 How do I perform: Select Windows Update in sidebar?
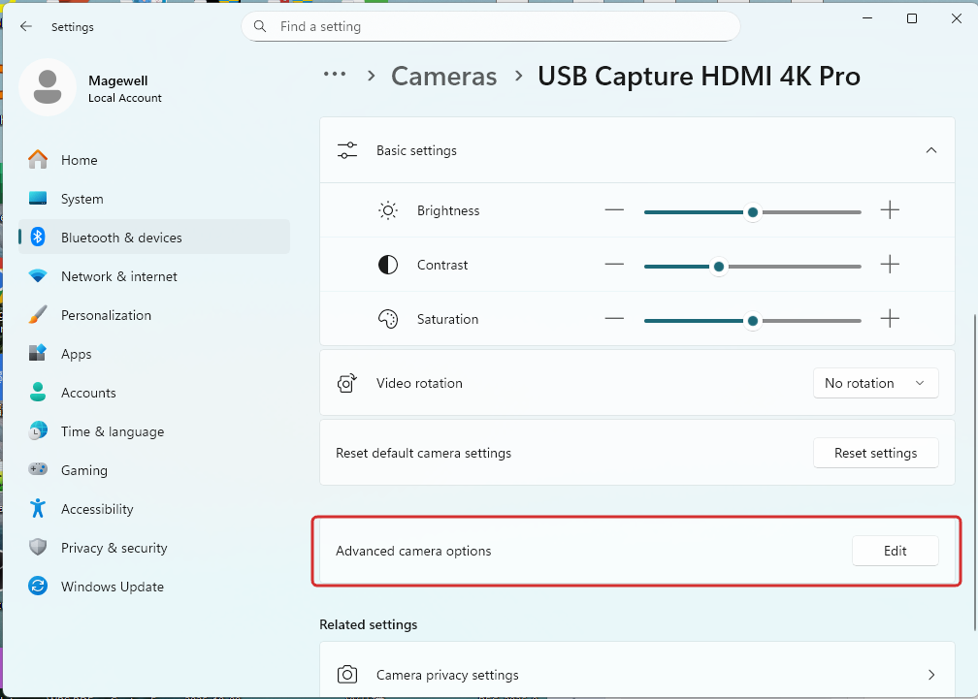click(x=112, y=587)
